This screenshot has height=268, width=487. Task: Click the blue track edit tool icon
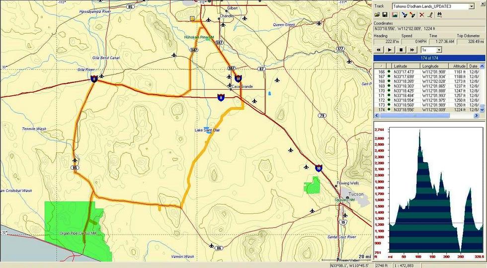404,14
